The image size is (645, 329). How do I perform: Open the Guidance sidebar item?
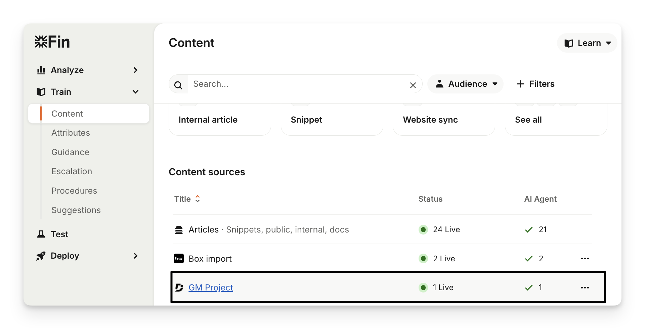pos(70,152)
